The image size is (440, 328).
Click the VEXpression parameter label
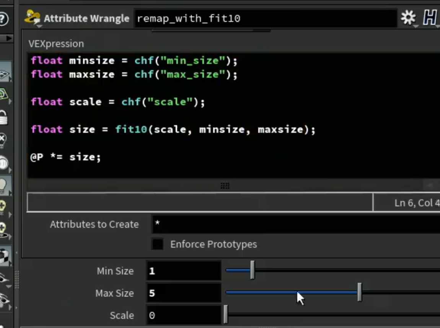point(56,44)
